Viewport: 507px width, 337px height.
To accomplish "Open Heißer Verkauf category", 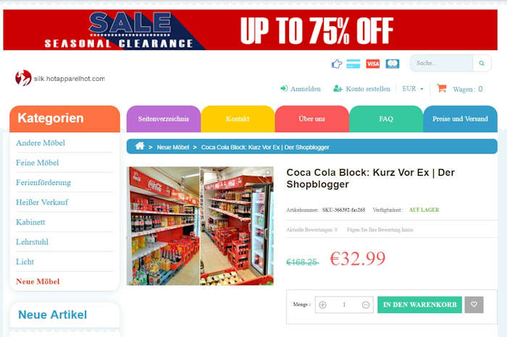I will tap(42, 202).
